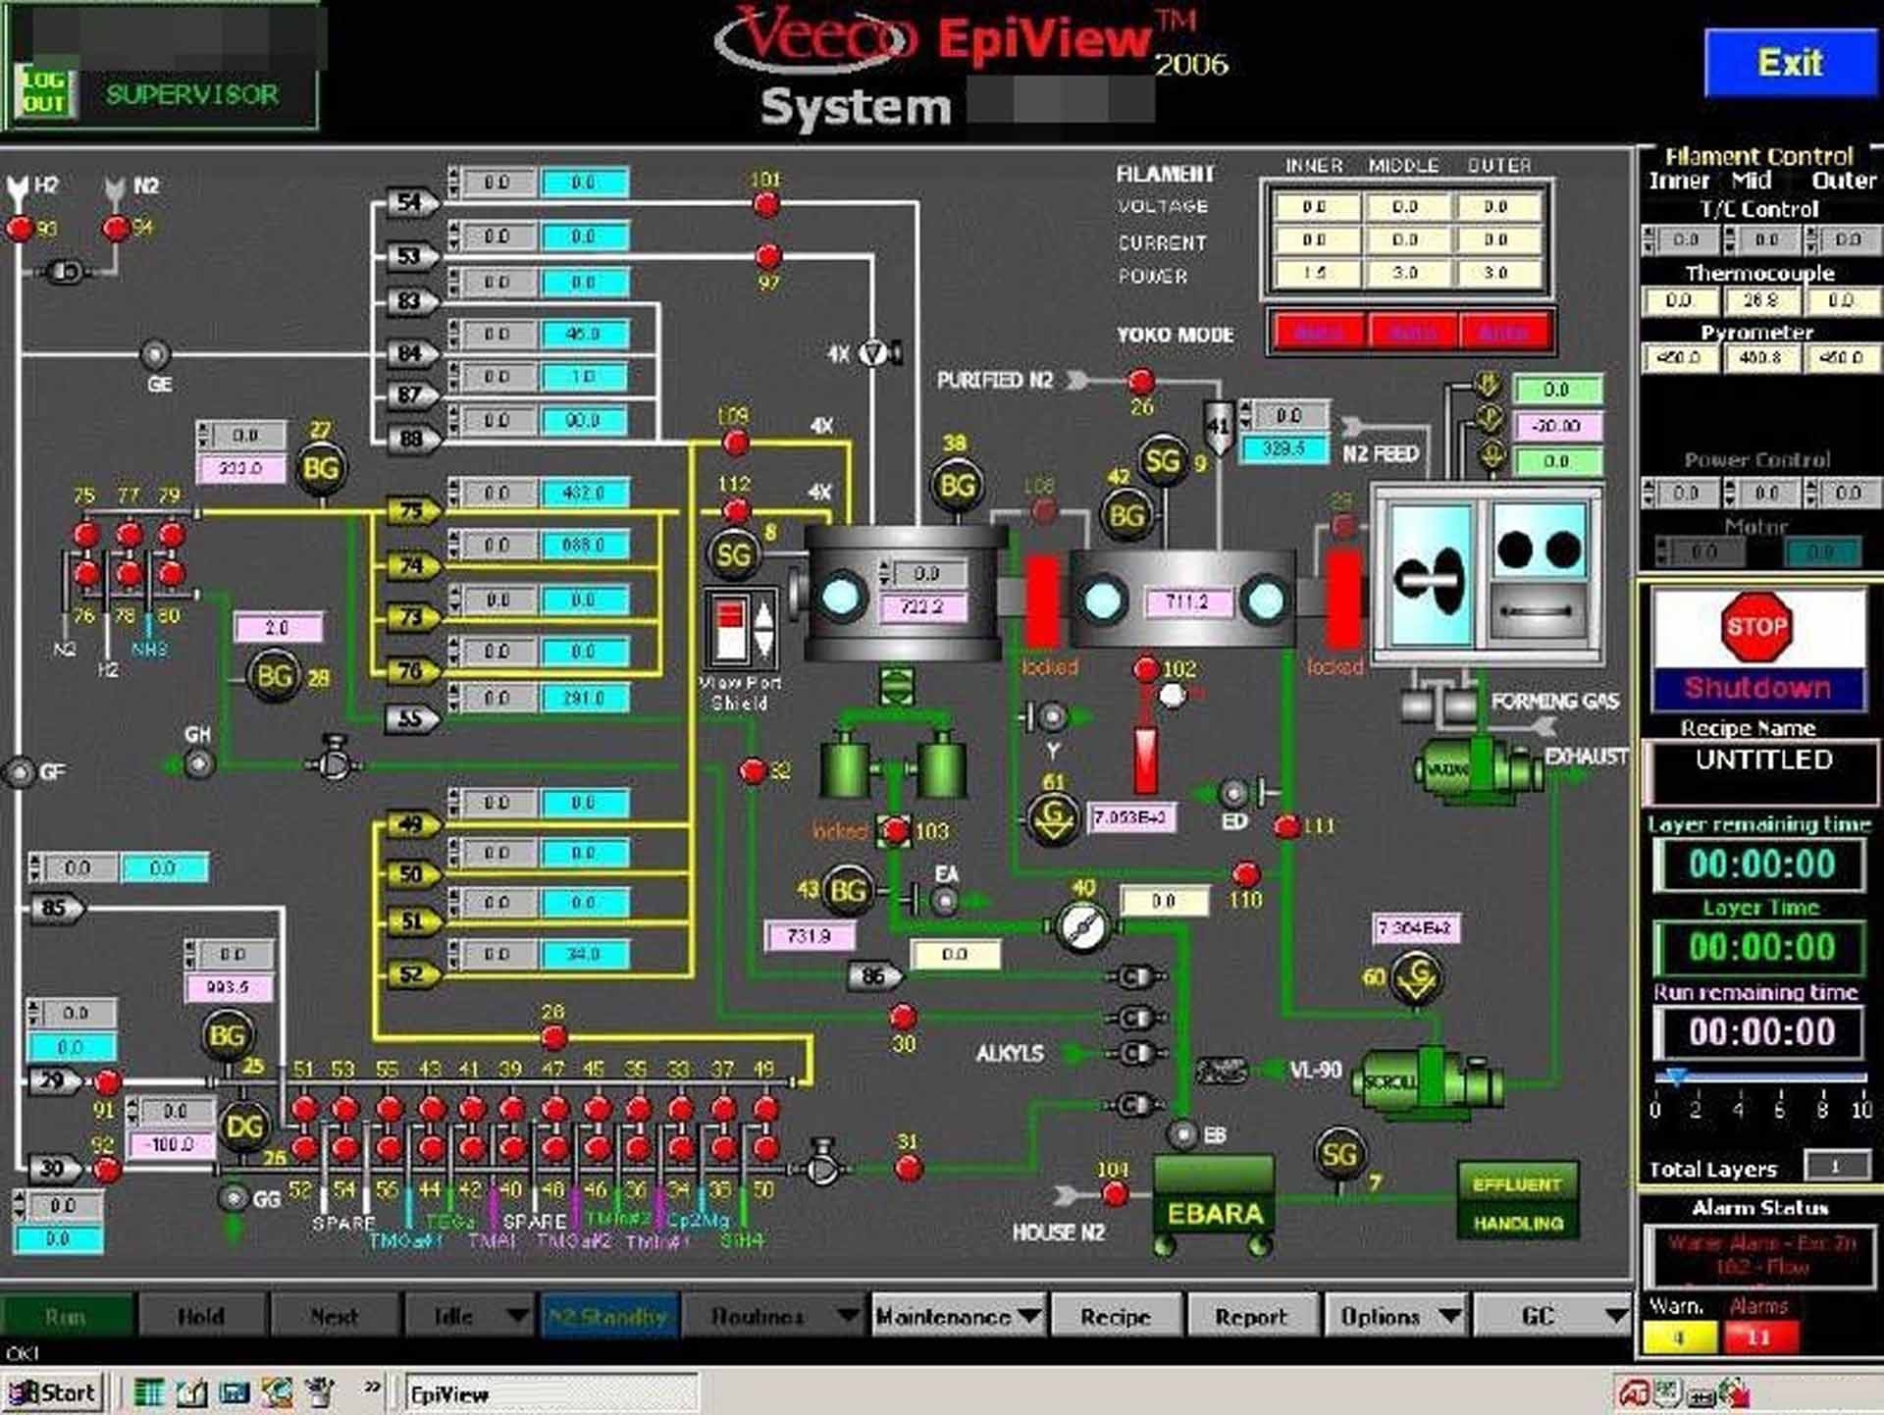Image resolution: width=1884 pixels, height=1415 pixels.
Task: Click the GE regulator symbol
Action: [155, 353]
